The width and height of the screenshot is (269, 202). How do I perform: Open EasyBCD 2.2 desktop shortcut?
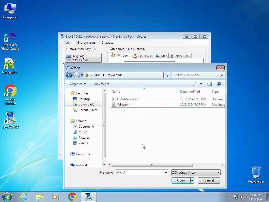tap(10, 120)
